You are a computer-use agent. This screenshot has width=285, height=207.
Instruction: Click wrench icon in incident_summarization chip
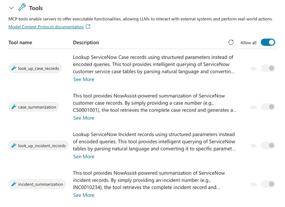pos(14,184)
